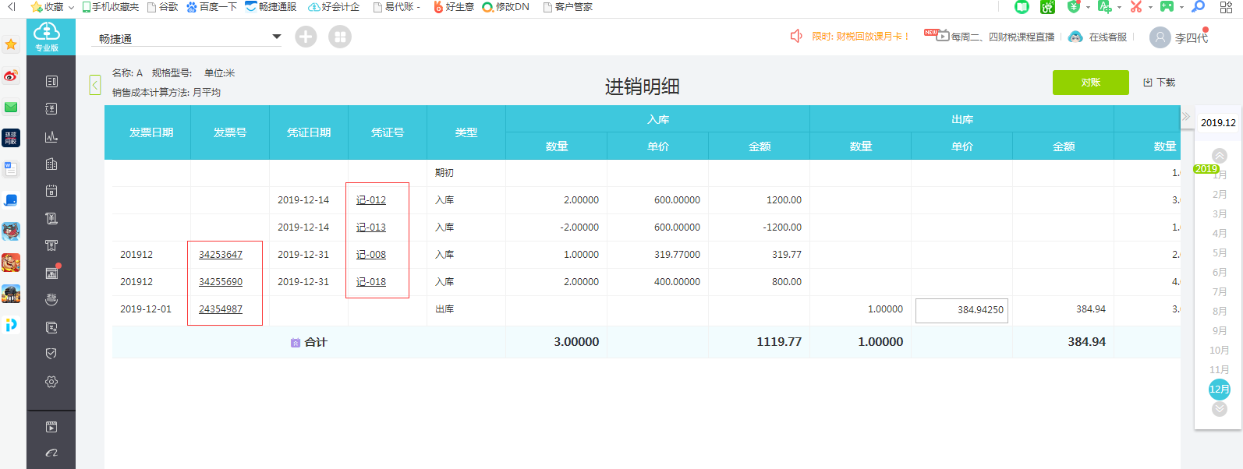Open voucher link 记-012
Image resolution: width=1243 pixels, height=469 pixels.
(x=371, y=200)
